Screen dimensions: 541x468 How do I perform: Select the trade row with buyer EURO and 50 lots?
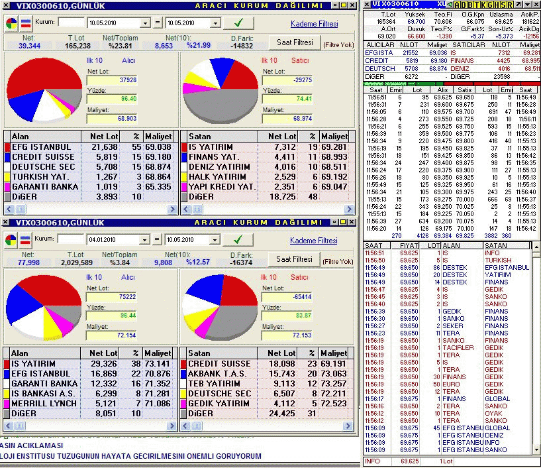coord(447,384)
